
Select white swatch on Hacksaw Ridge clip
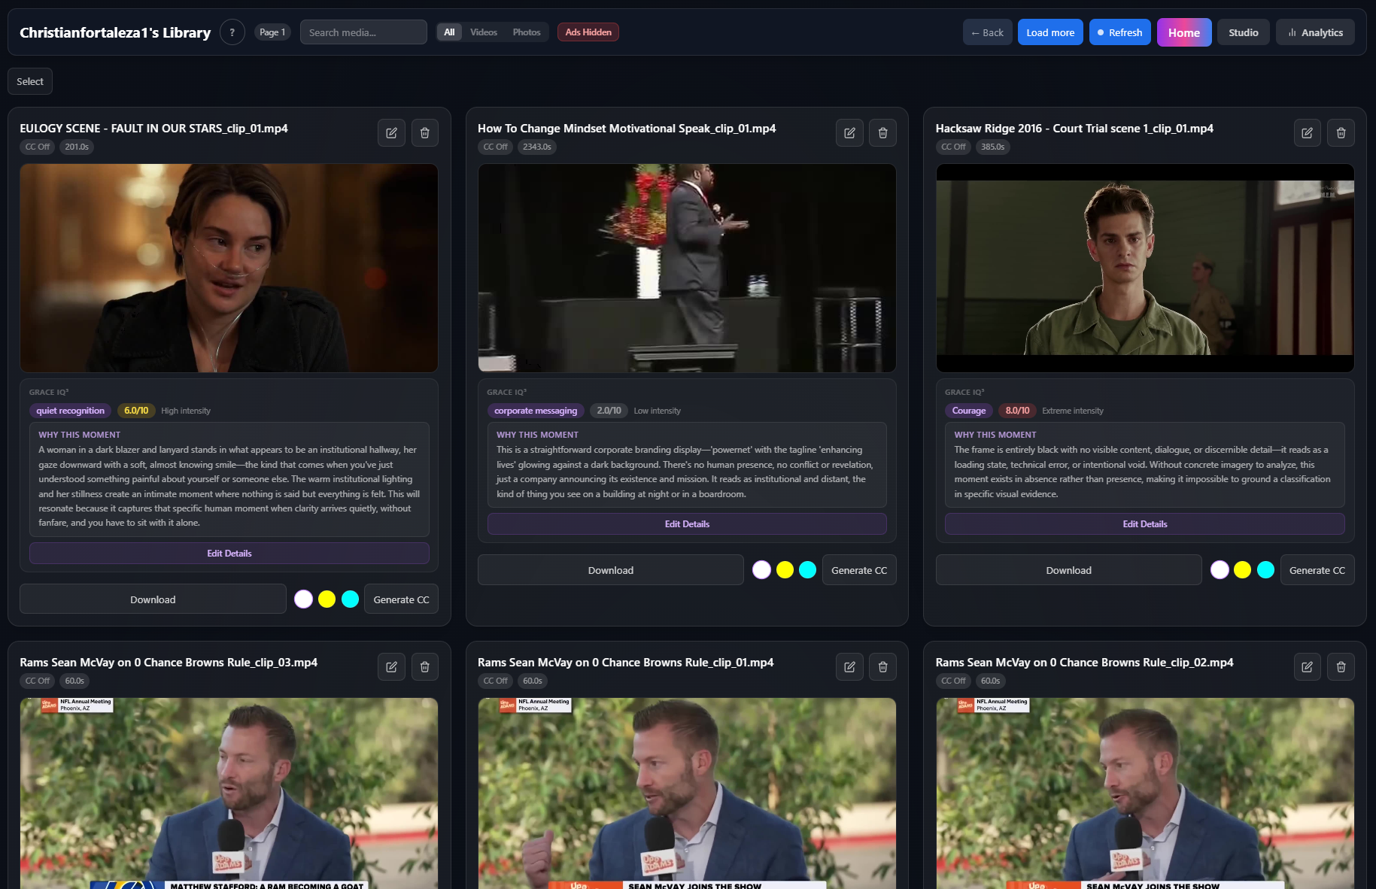[x=1220, y=570]
